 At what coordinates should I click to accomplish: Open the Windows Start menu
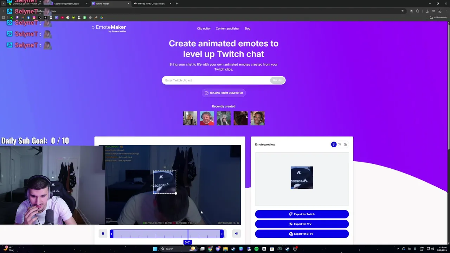pos(155,249)
